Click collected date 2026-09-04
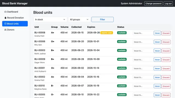The image size is (175, 98). pos(78,77)
